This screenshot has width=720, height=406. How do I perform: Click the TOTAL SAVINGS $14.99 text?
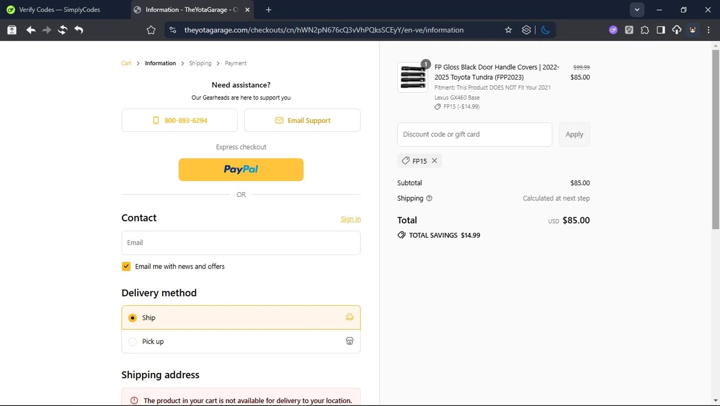pos(444,235)
